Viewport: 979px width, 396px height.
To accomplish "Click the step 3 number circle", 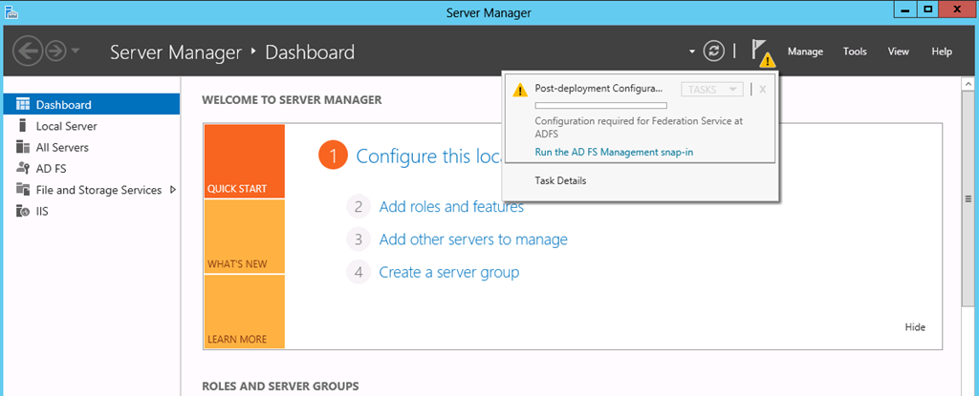I will coord(359,240).
